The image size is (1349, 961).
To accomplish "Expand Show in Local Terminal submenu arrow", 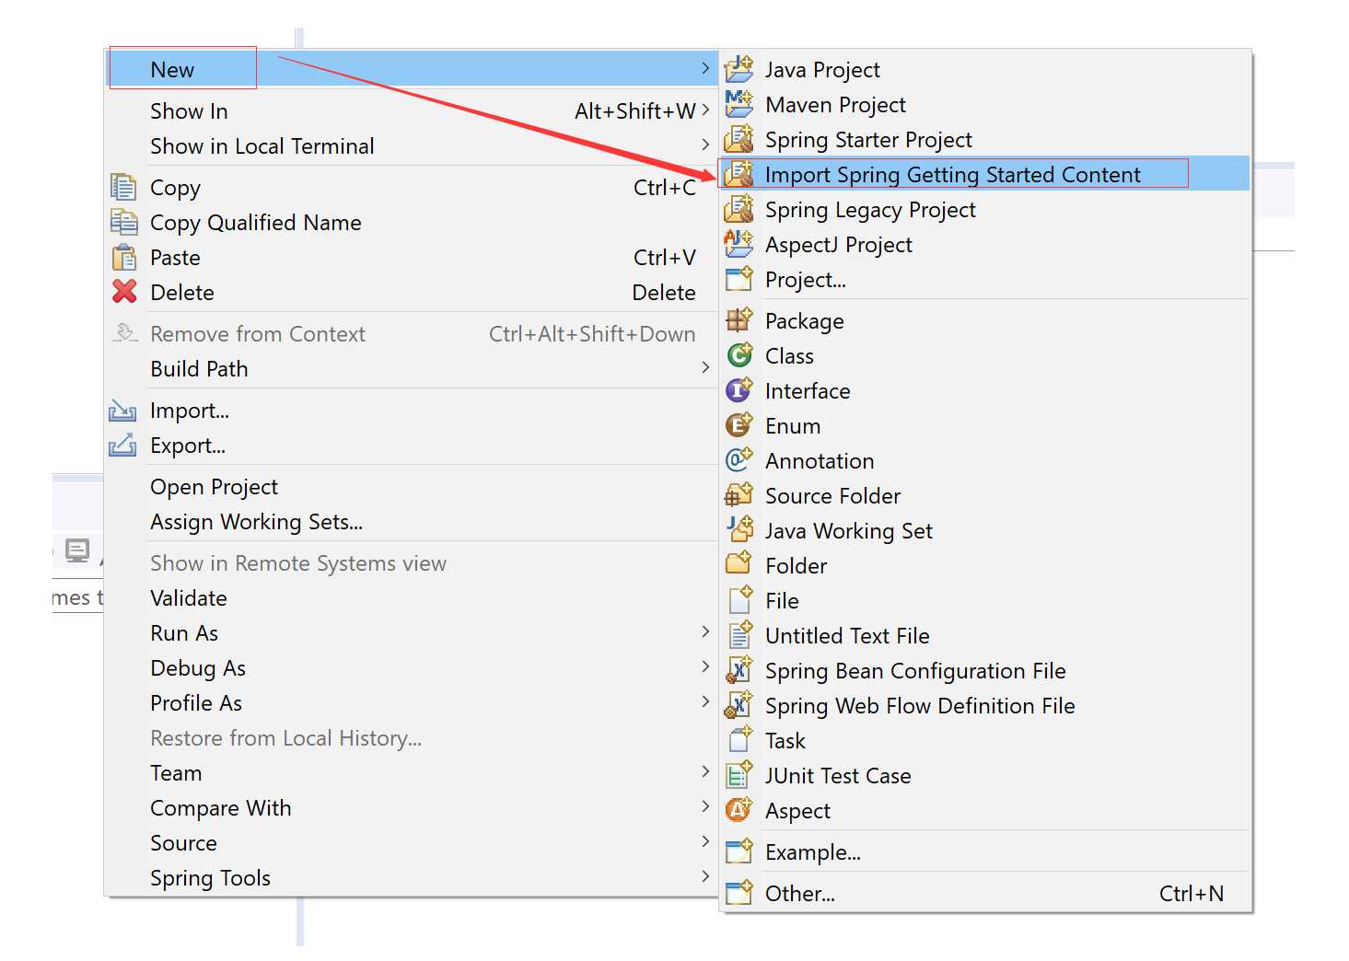I will point(705,145).
